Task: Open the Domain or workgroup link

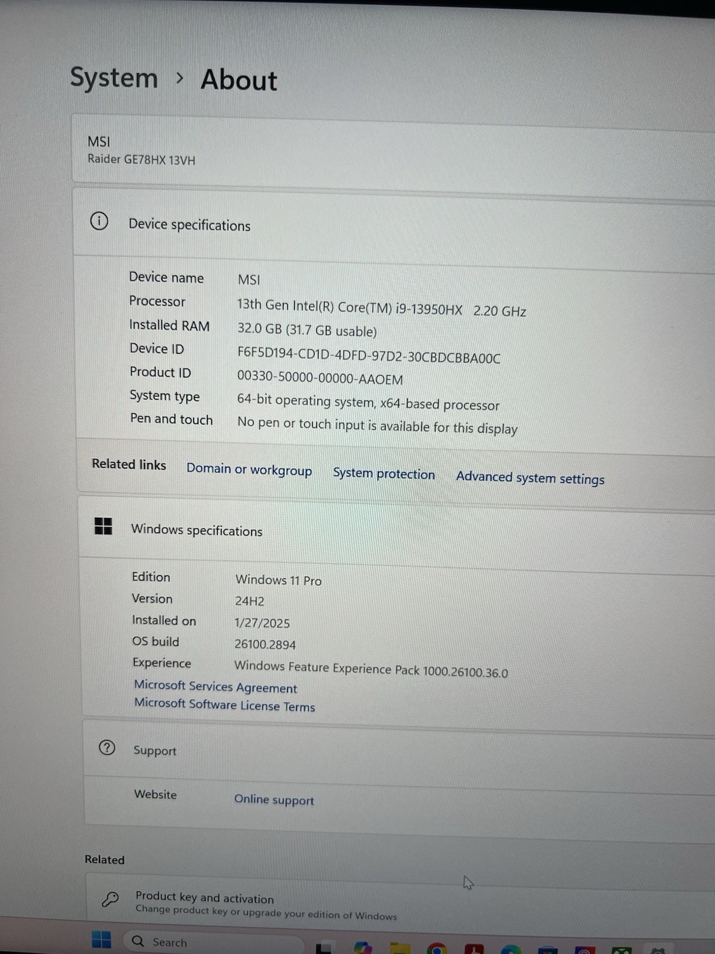Action: 249,469
